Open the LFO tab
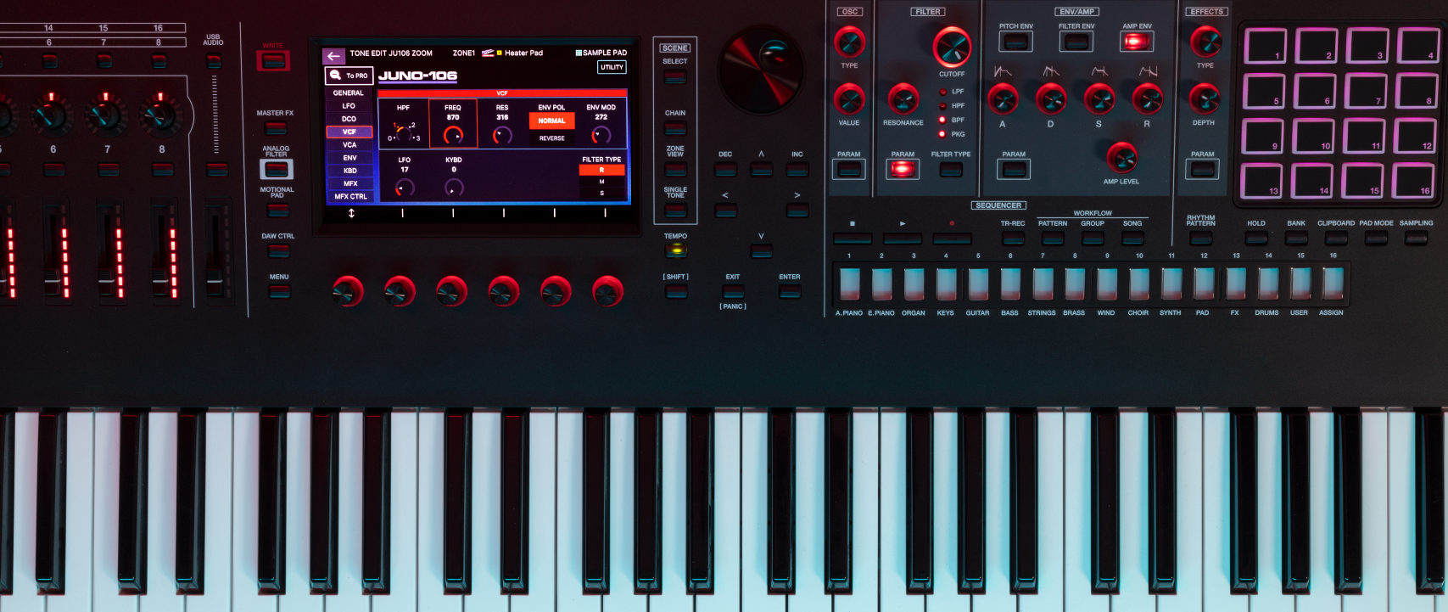The width and height of the screenshot is (1448, 612). coord(349,106)
